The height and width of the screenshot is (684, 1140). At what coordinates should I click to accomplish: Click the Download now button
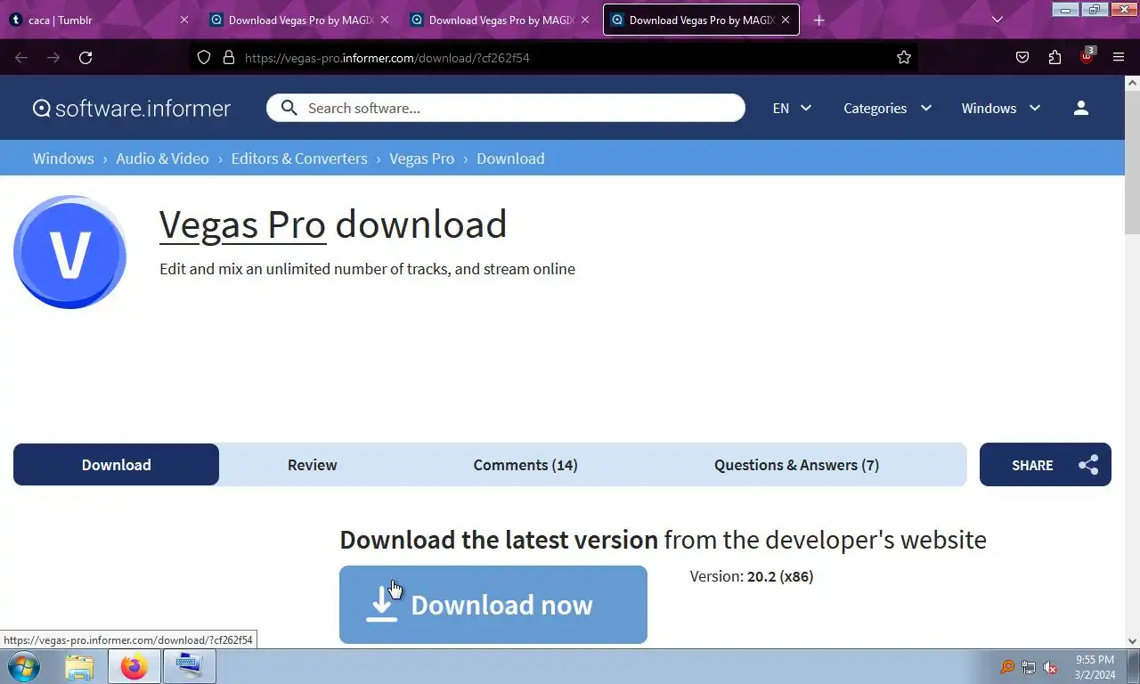tap(493, 605)
